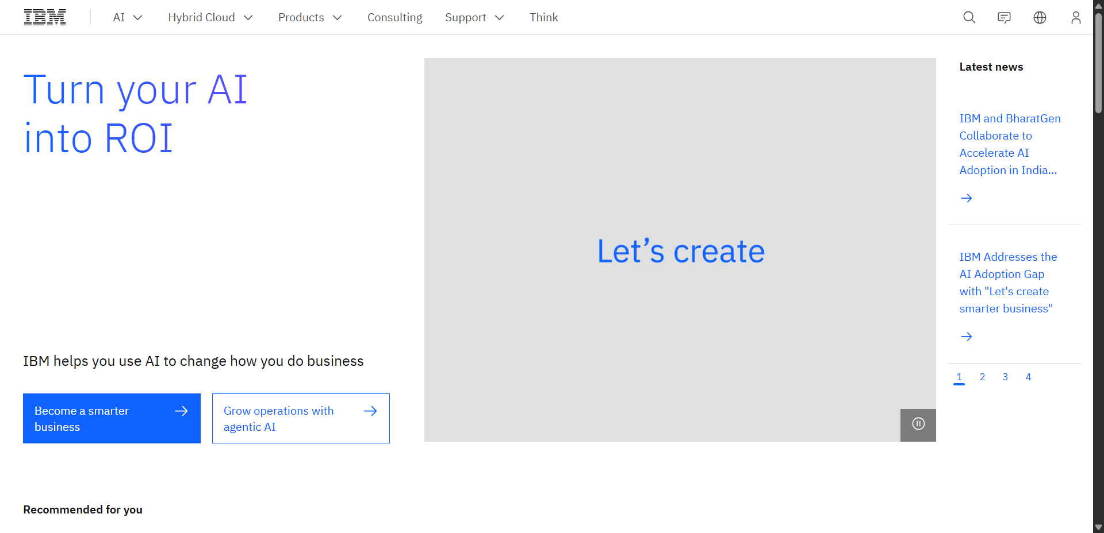
Task: Open IBM Addresses the AI Adoption Gap link
Action: point(1008,283)
